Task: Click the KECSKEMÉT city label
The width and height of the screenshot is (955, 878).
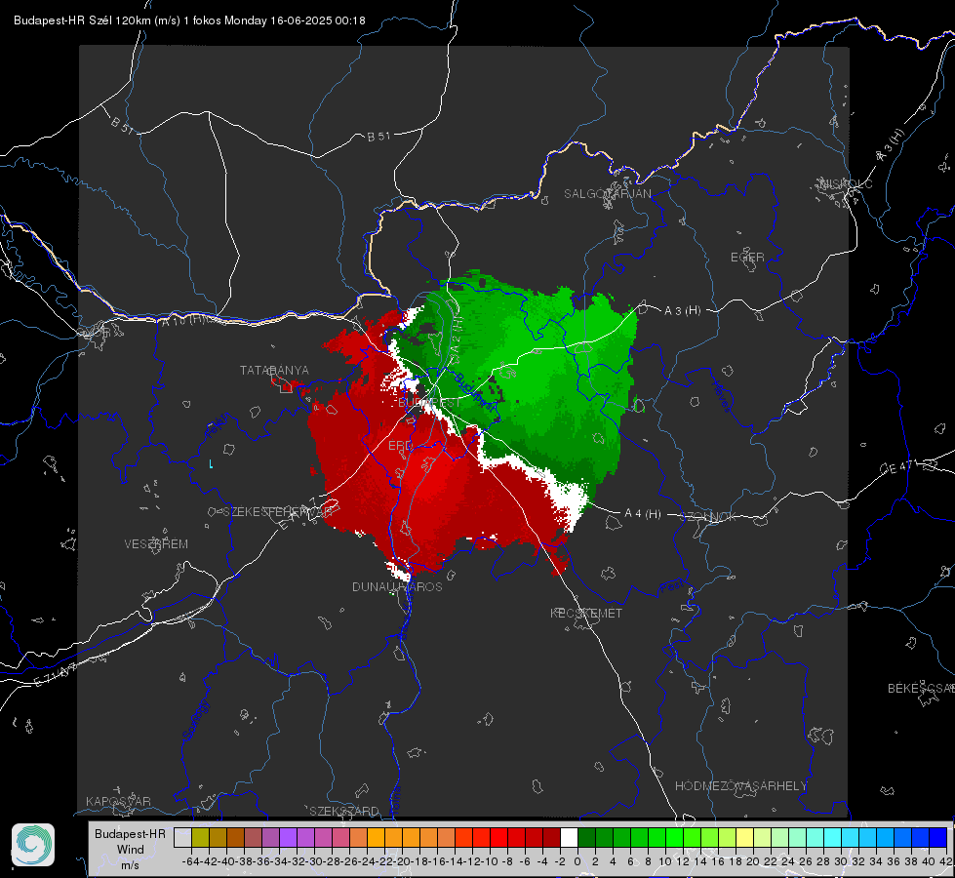Action: (x=586, y=613)
